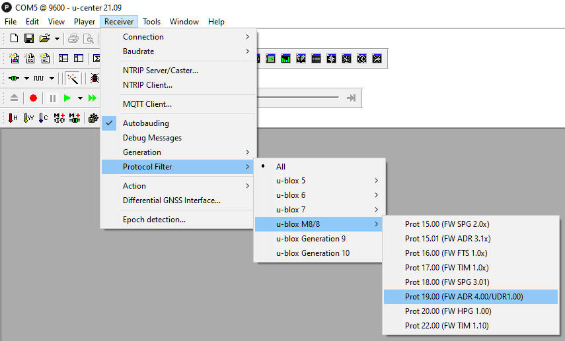Choose Differential GNSS Interface... entry
This screenshot has width=565, height=341.
point(178,201)
